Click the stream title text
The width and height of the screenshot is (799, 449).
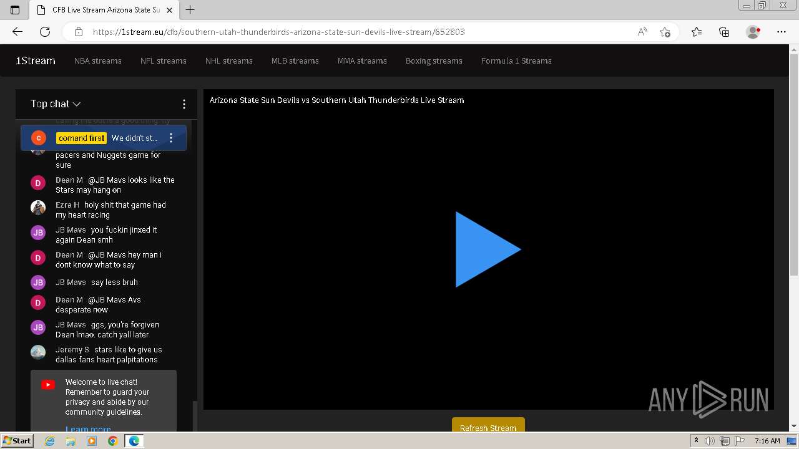pos(336,100)
